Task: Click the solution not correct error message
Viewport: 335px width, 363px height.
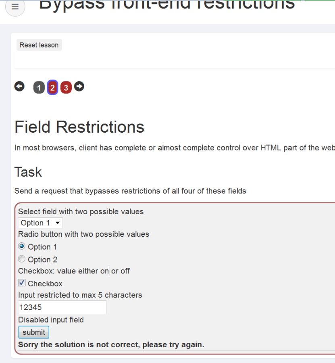Action: [x=111, y=345]
